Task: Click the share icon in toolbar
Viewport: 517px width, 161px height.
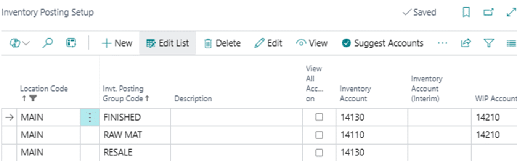Action: tap(466, 43)
